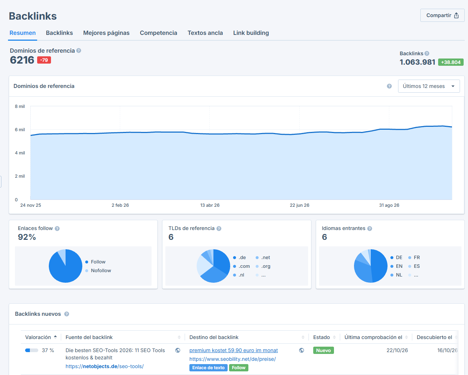Open premium kostet 59,90 euro link

coord(233,350)
